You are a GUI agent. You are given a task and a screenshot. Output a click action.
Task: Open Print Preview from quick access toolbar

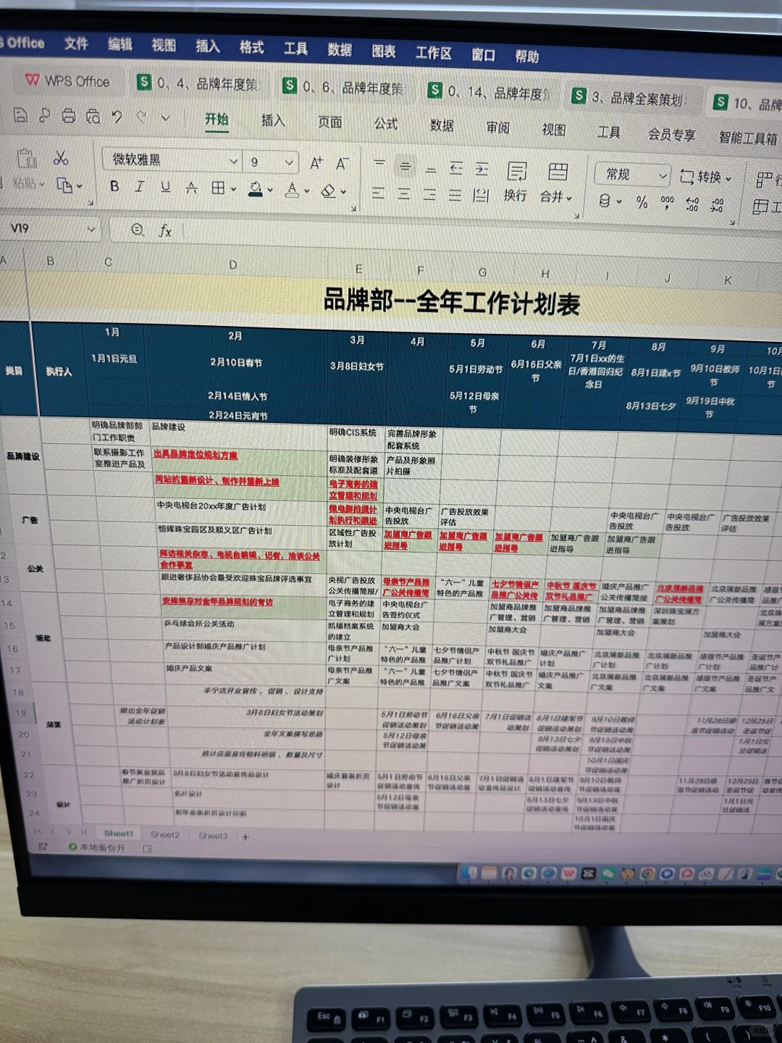tap(93, 116)
